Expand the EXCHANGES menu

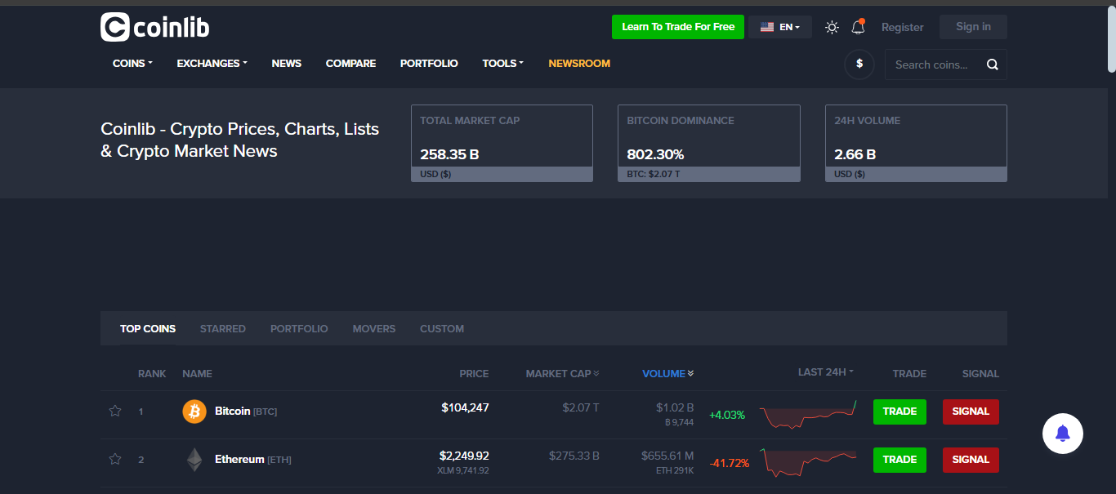212,63
